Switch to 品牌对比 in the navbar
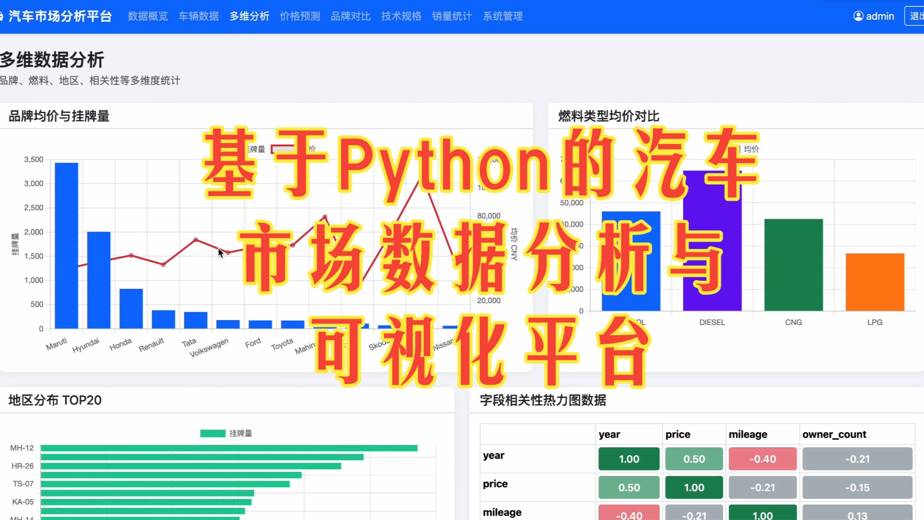The image size is (924, 520). tap(351, 16)
